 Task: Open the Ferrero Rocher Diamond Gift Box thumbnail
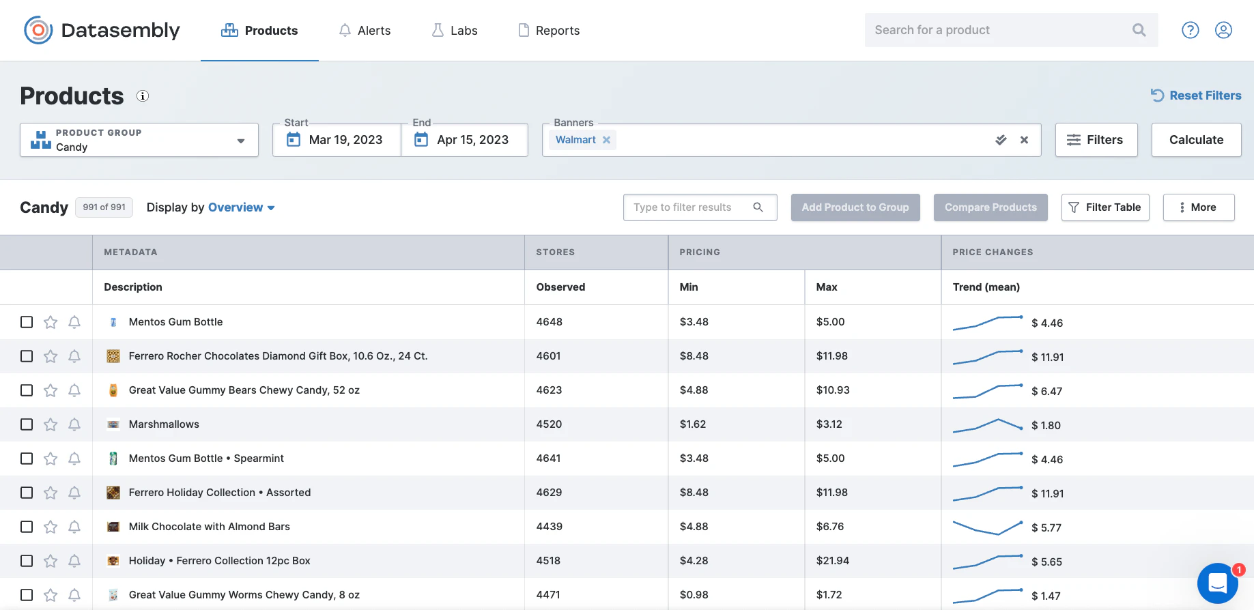tap(113, 356)
